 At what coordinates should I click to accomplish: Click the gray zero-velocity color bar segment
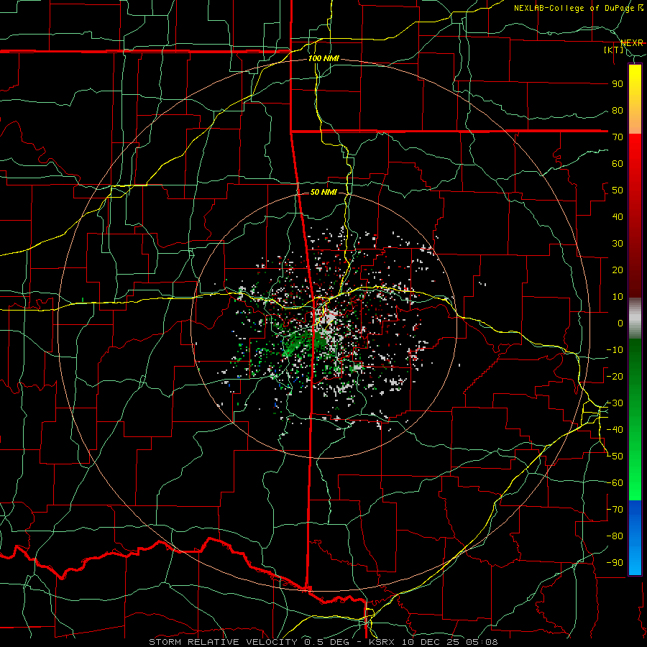[635, 318]
